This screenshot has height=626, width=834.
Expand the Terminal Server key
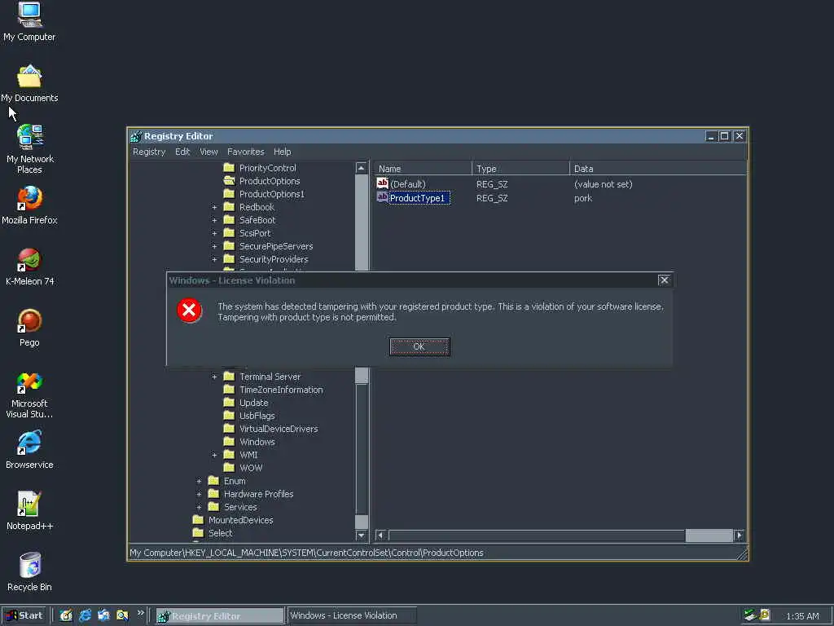(x=214, y=377)
